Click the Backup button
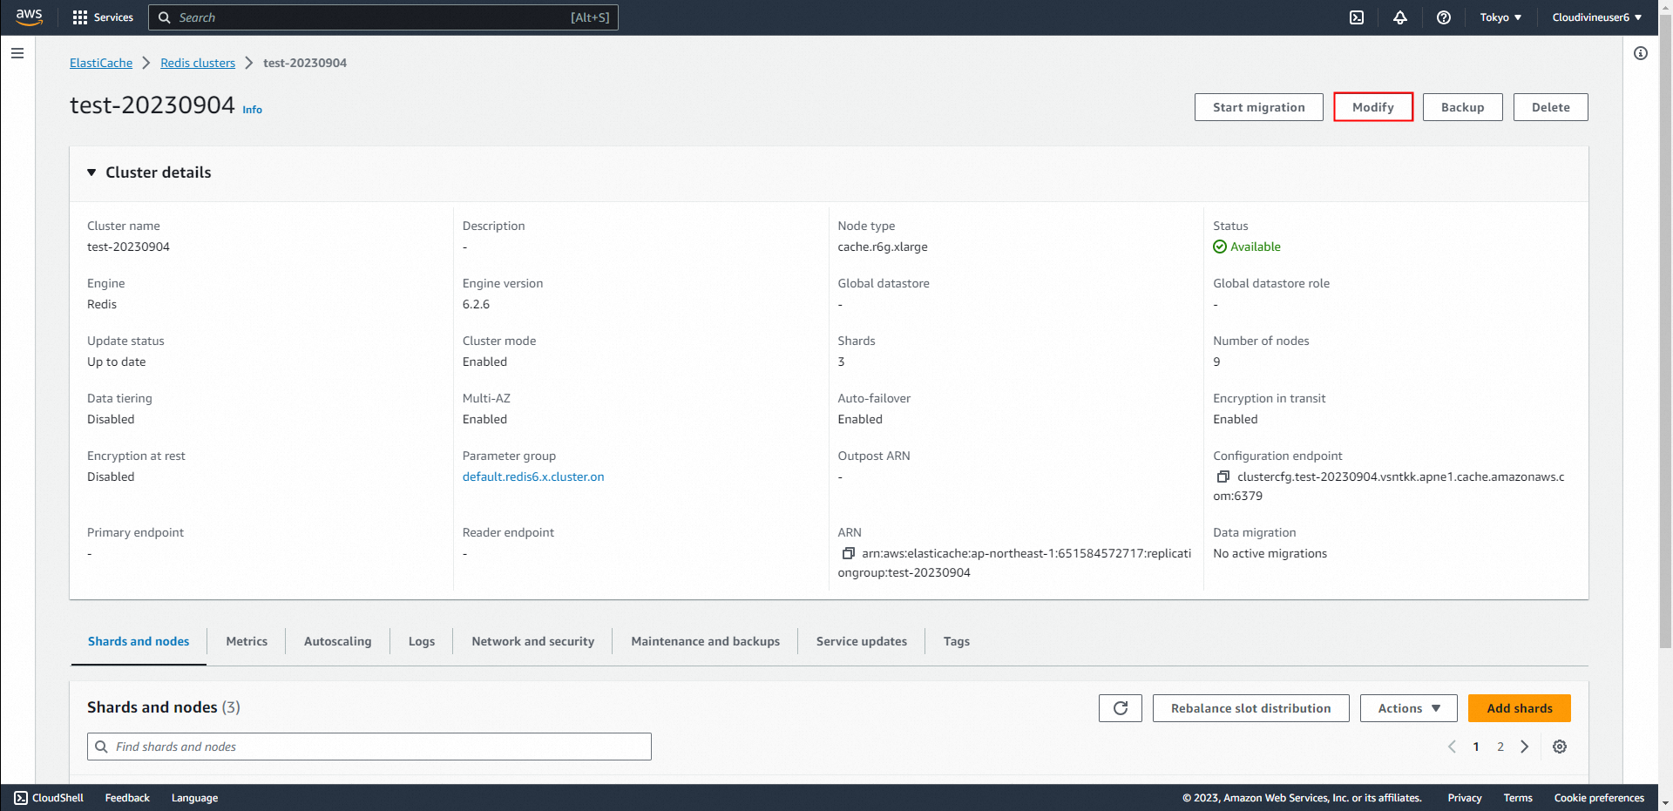 [1463, 107]
